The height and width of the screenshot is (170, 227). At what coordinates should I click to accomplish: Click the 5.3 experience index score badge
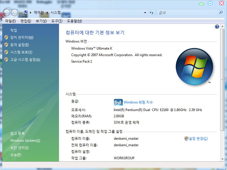pyautogui.click(x=118, y=102)
